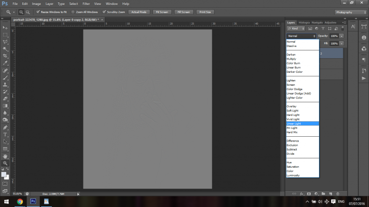Select the Eraser tool
Screen dimensions: 369x207
(5, 99)
